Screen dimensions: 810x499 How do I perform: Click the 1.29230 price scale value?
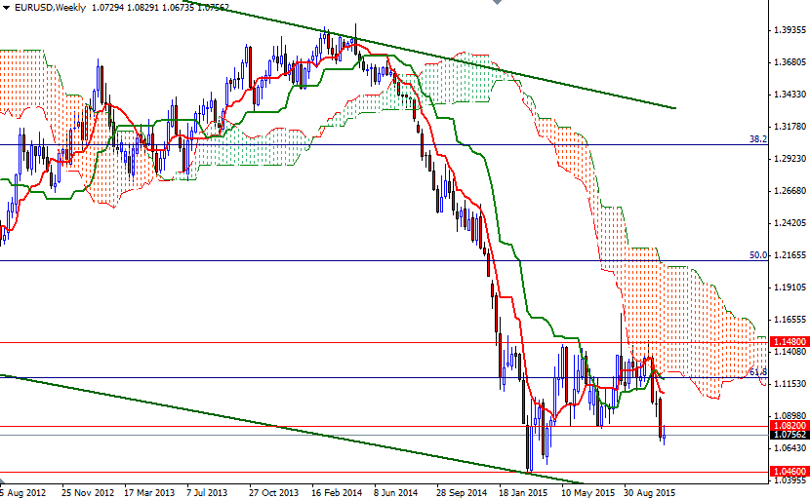coord(790,159)
